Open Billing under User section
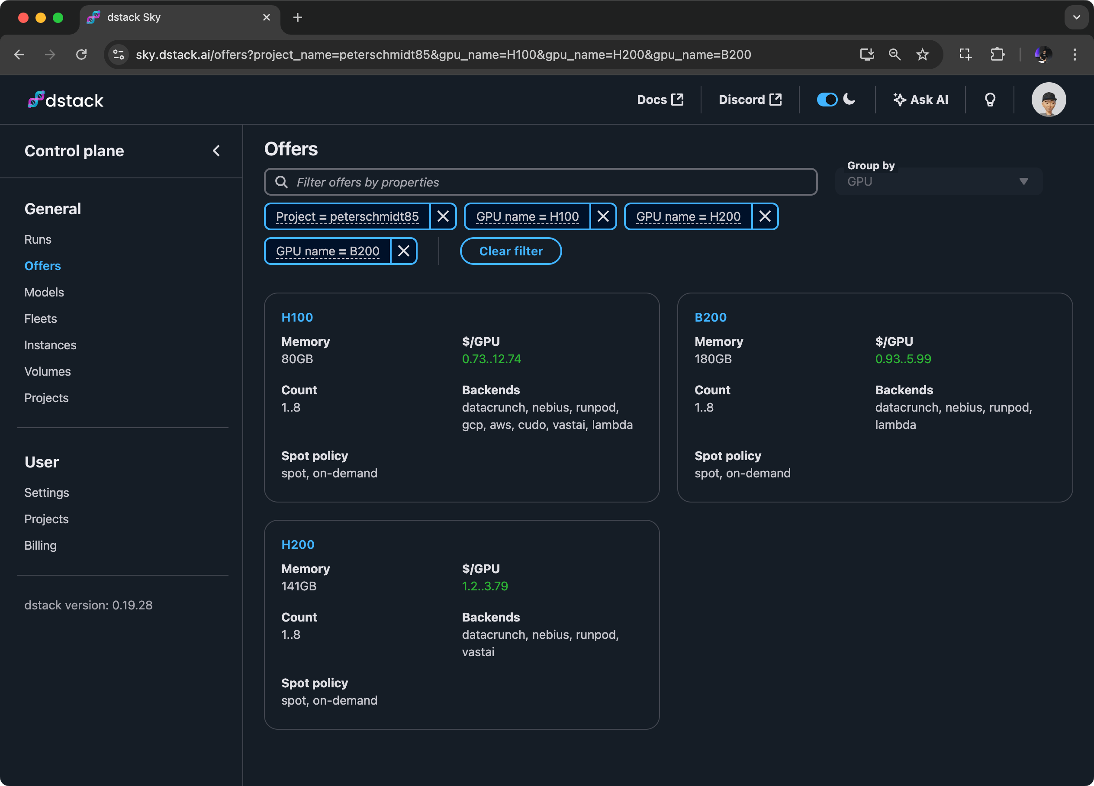This screenshot has height=786, width=1094. pos(41,546)
